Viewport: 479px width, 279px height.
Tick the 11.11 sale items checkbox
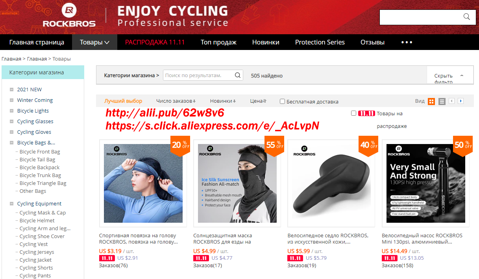(x=353, y=113)
